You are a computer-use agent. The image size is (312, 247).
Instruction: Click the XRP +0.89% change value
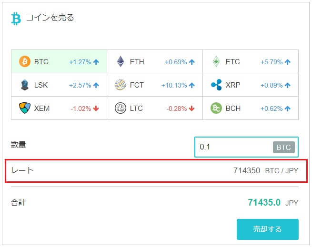(272, 85)
